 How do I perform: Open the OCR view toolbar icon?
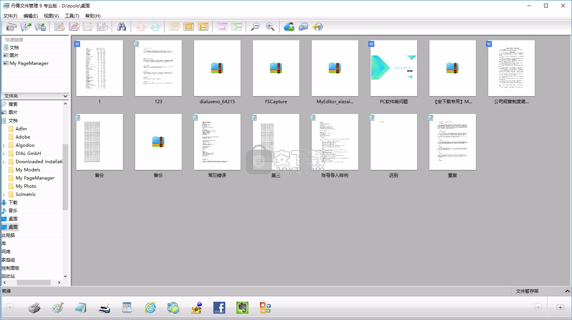236,27
